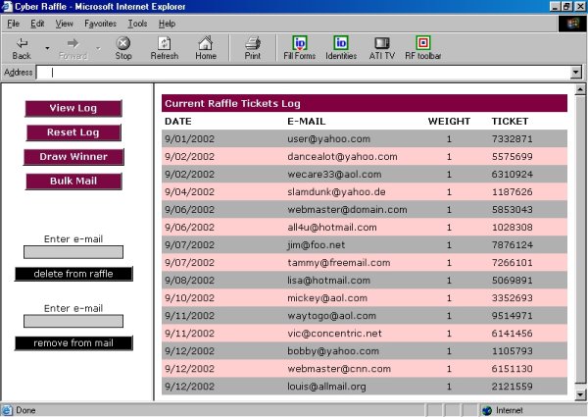Select the all4u@hotmail.com e-mail cell
Viewport: 588px width, 417px height.
click(x=332, y=227)
